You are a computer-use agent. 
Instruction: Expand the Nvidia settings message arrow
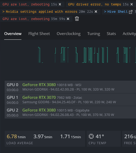pyautogui.click(x=3, y=12)
